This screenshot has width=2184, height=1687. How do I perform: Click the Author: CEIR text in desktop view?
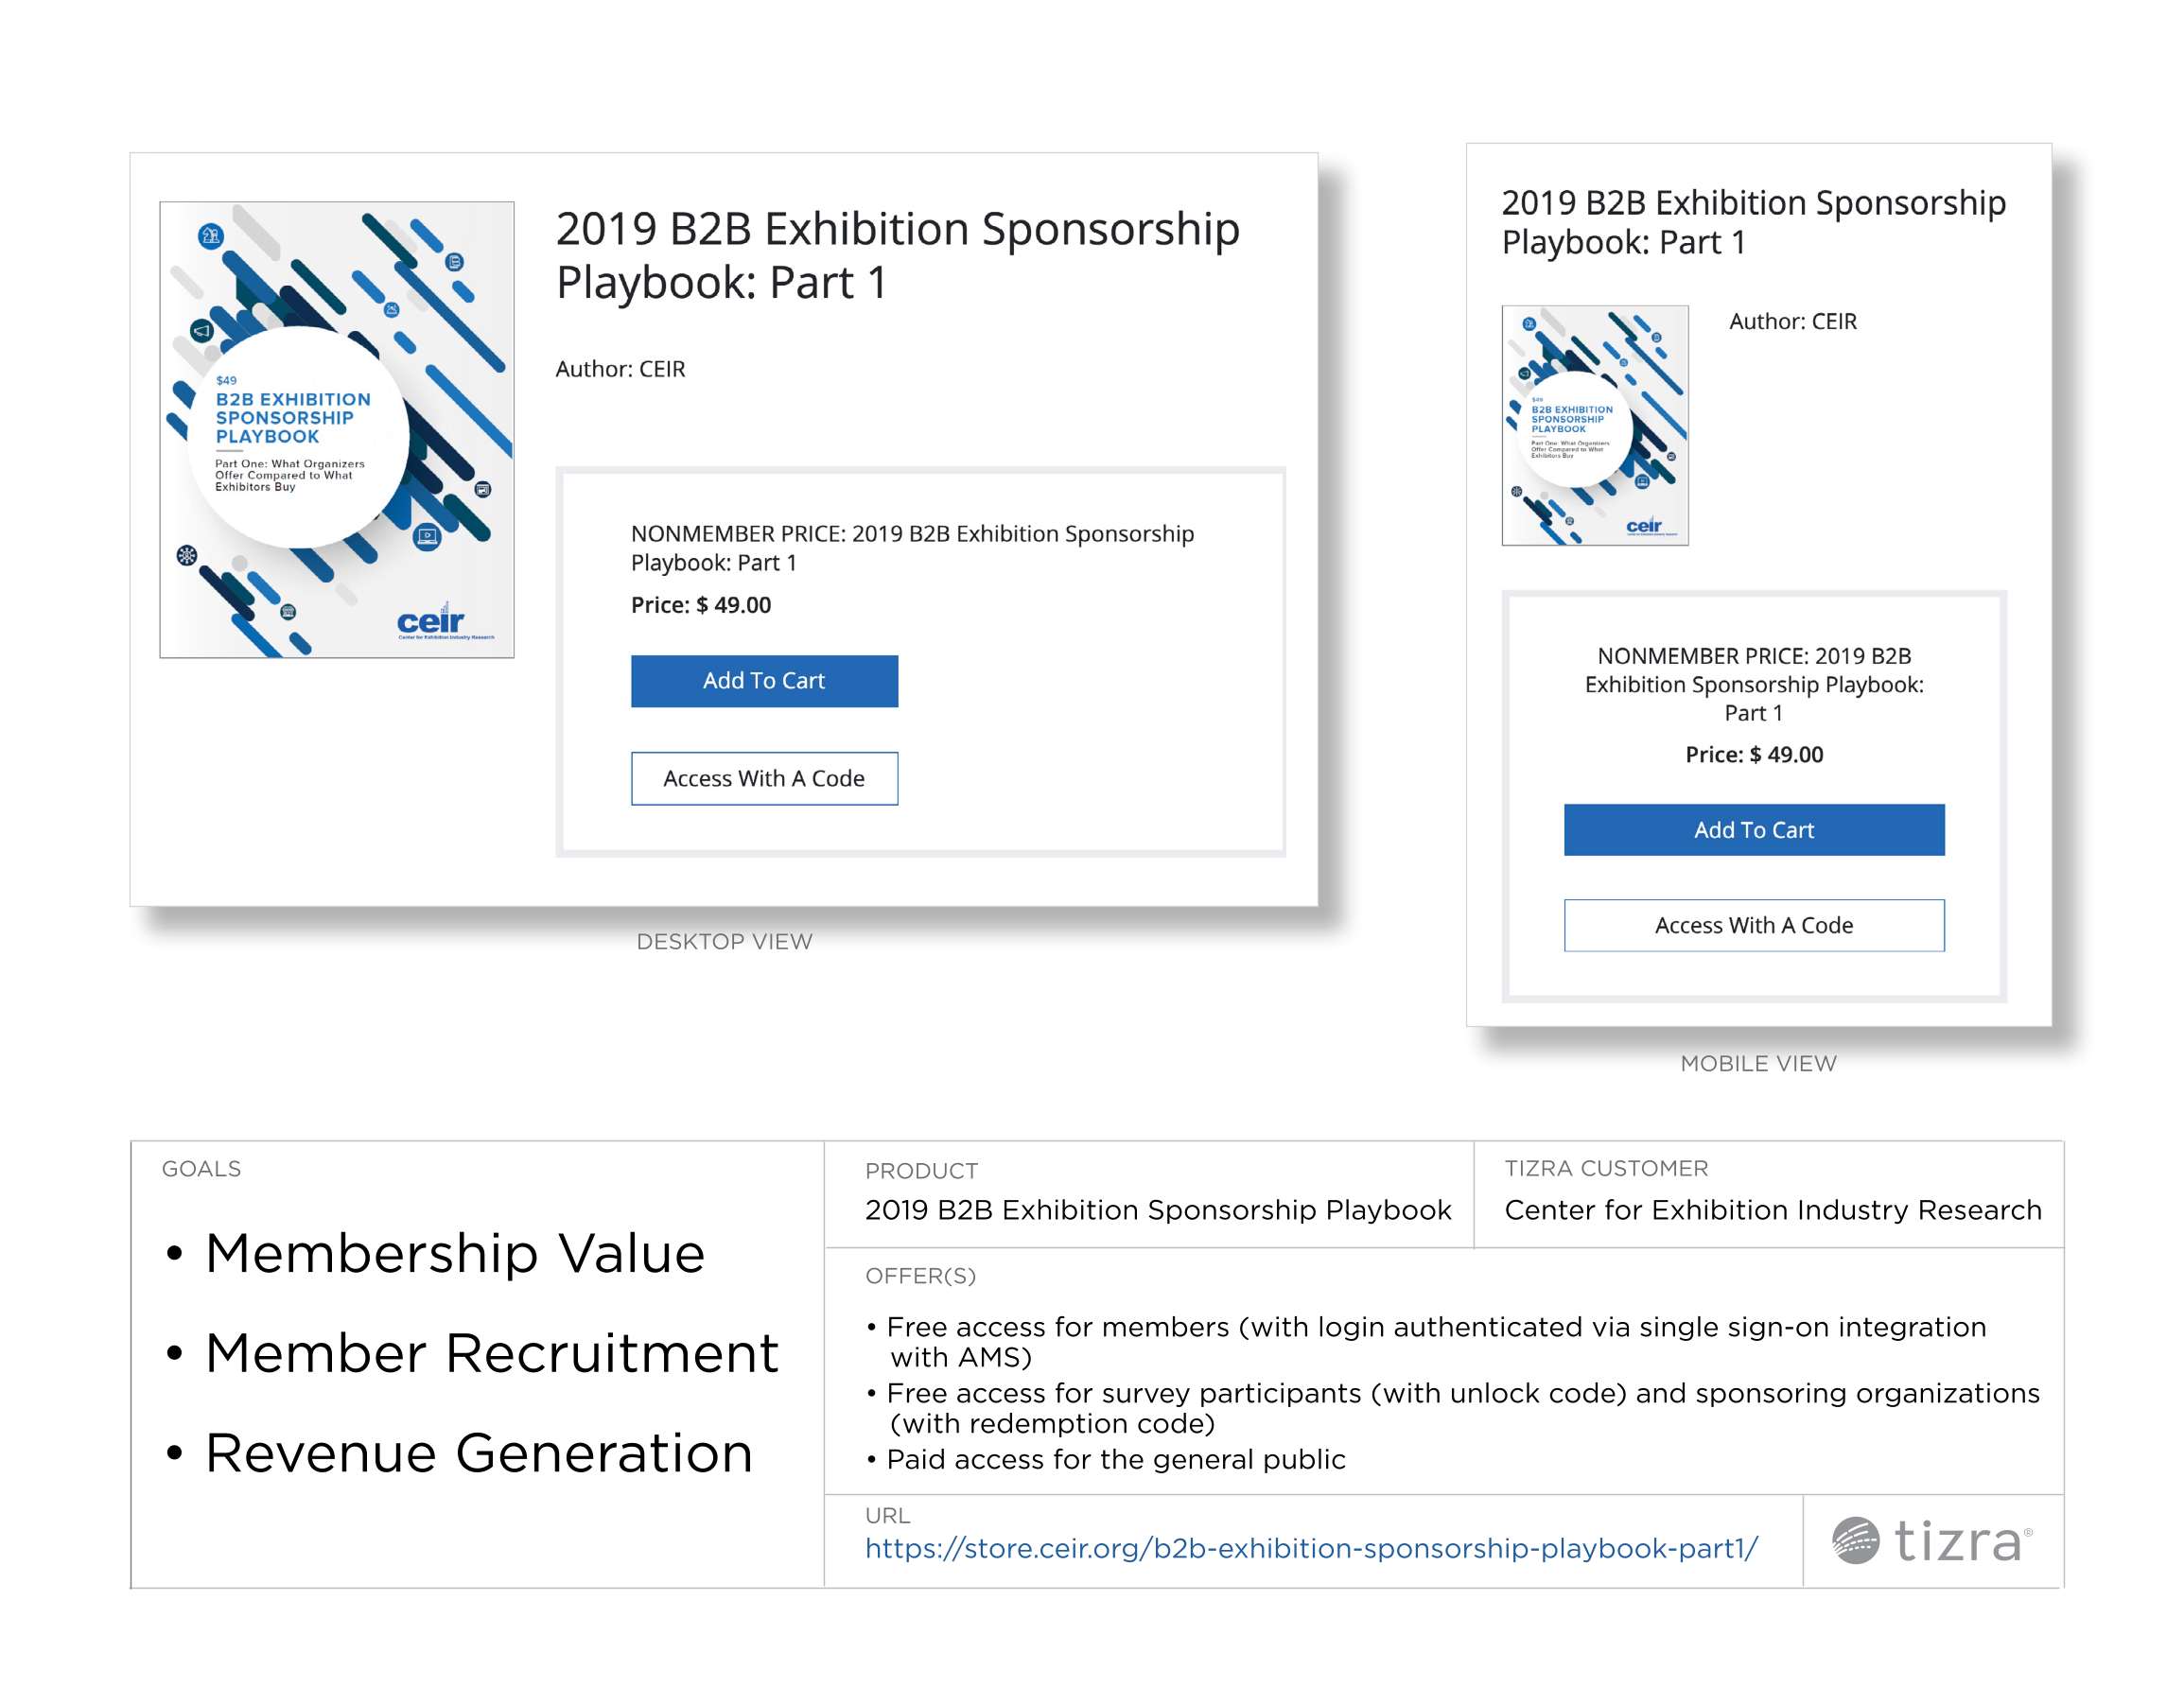tap(620, 369)
